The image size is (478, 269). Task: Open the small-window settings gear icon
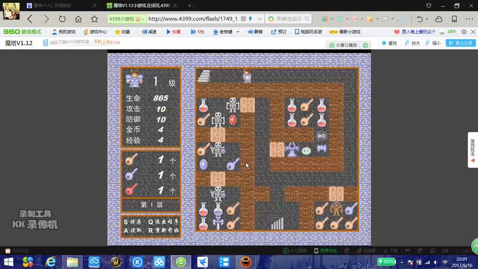(x=365, y=45)
